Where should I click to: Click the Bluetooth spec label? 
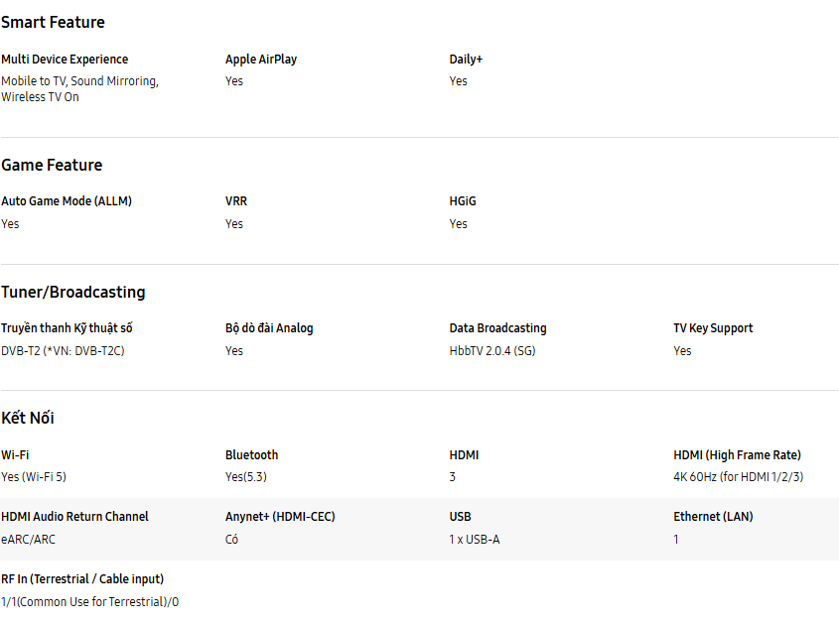(251, 455)
